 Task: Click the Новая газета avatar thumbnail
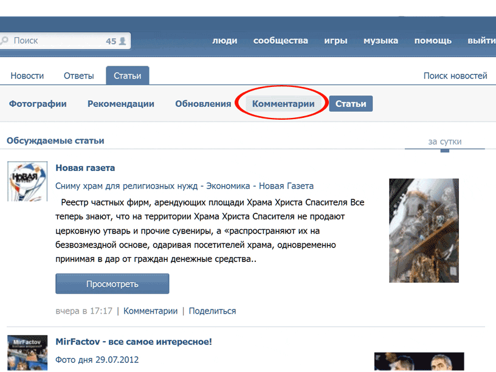click(x=27, y=181)
